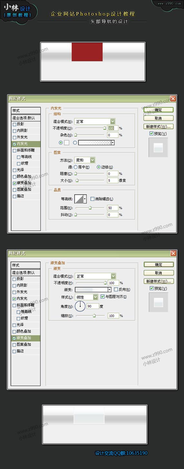Click 确定 button in Inner Glow dialog
This screenshot has width=184, height=469.
(158, 110)
